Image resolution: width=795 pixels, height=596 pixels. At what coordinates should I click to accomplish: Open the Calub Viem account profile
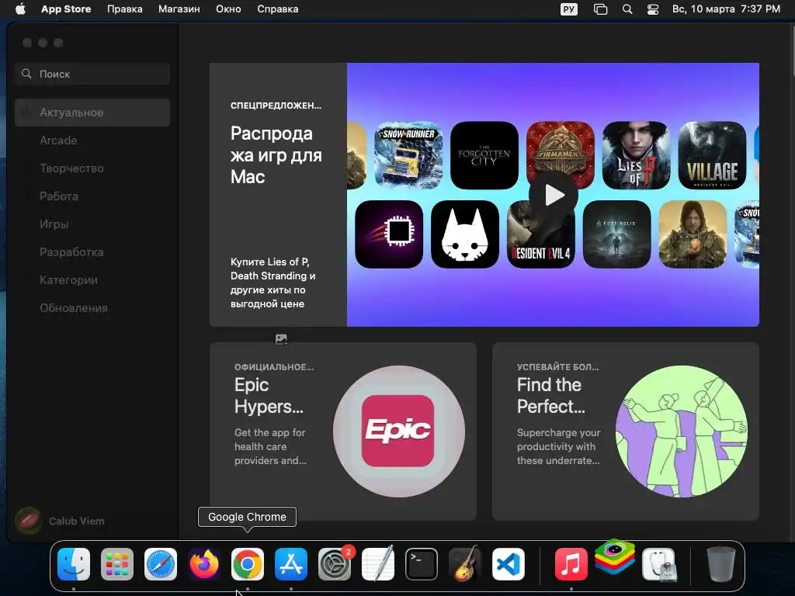tap(61, 521)
